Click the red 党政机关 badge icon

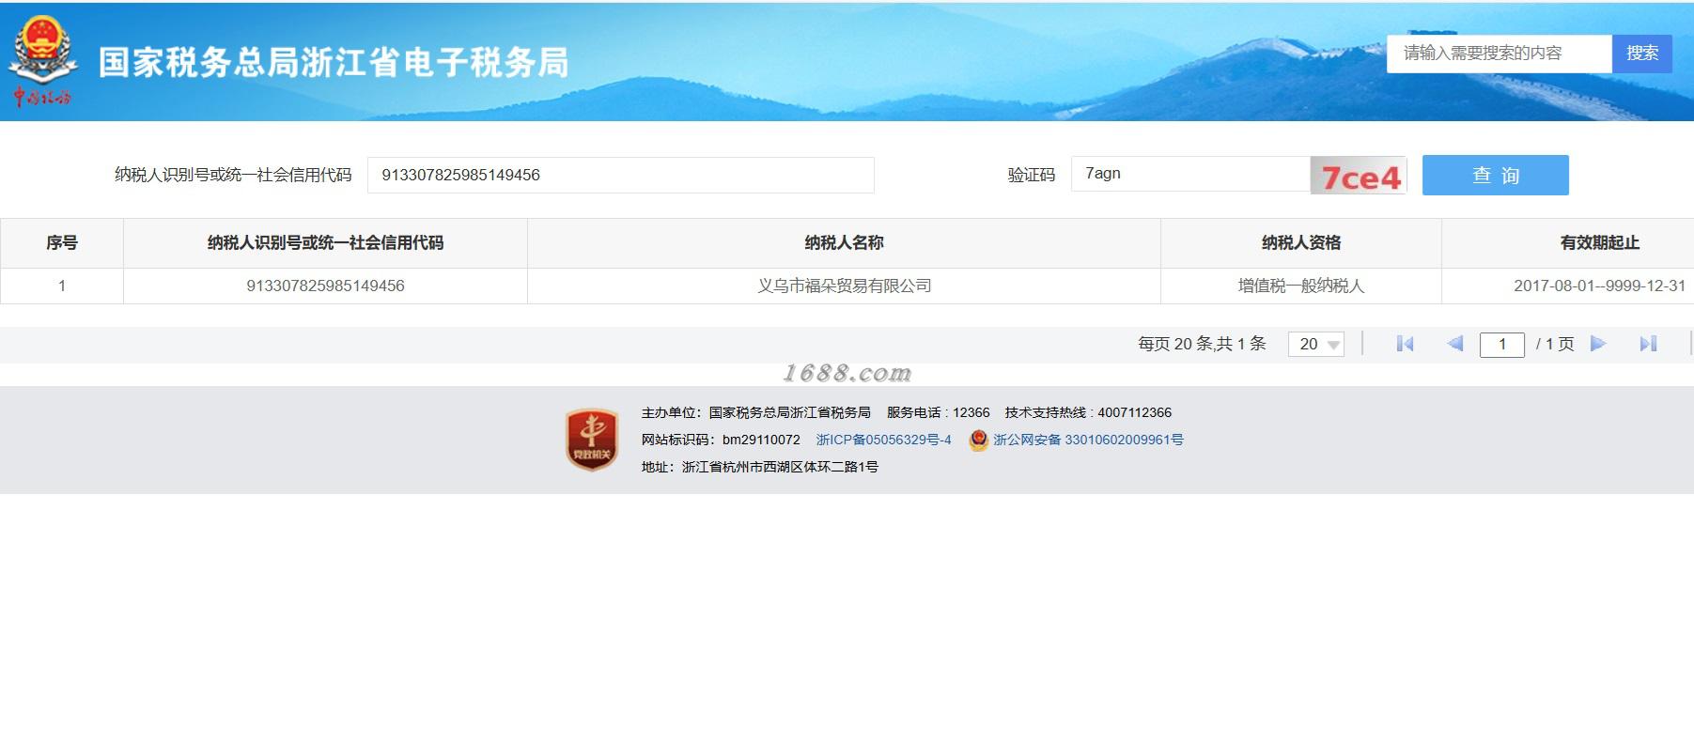pos(591,440)
